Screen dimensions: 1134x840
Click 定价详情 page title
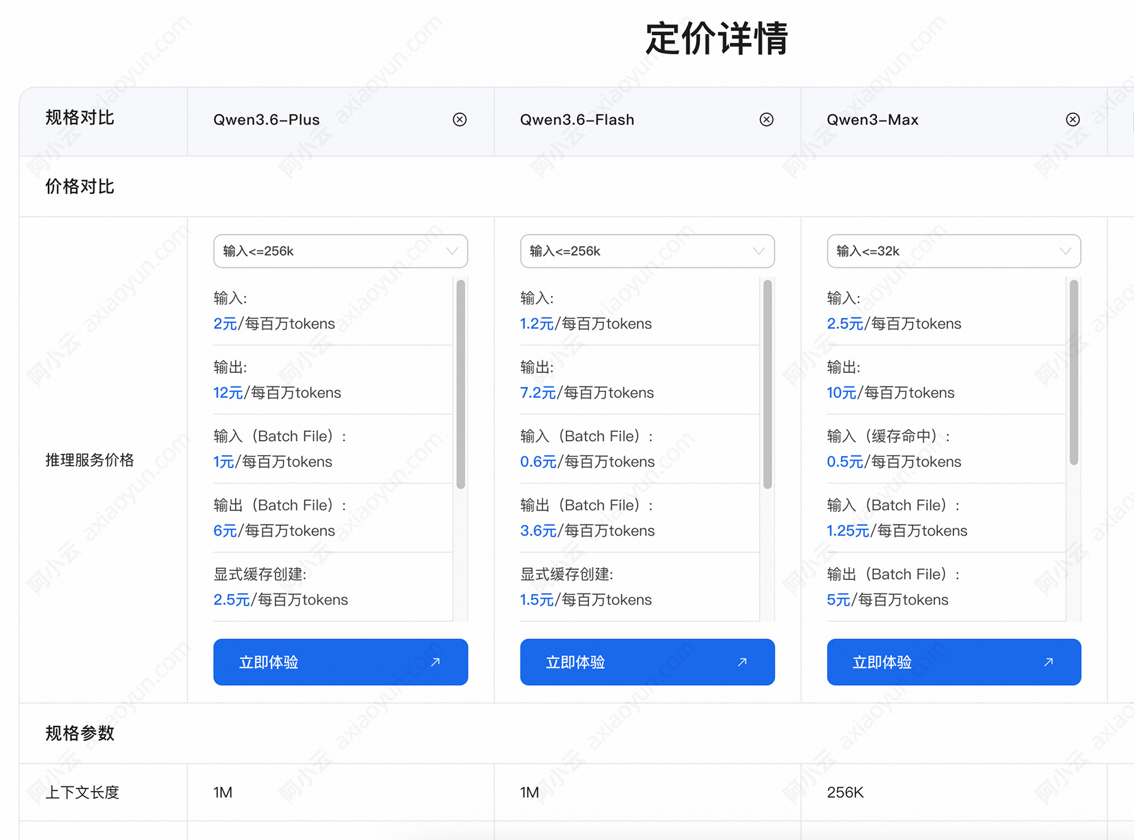pos(717,38)
